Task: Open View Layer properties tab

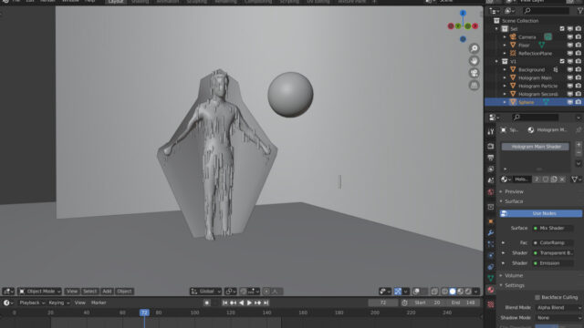Action: [491, 169]
